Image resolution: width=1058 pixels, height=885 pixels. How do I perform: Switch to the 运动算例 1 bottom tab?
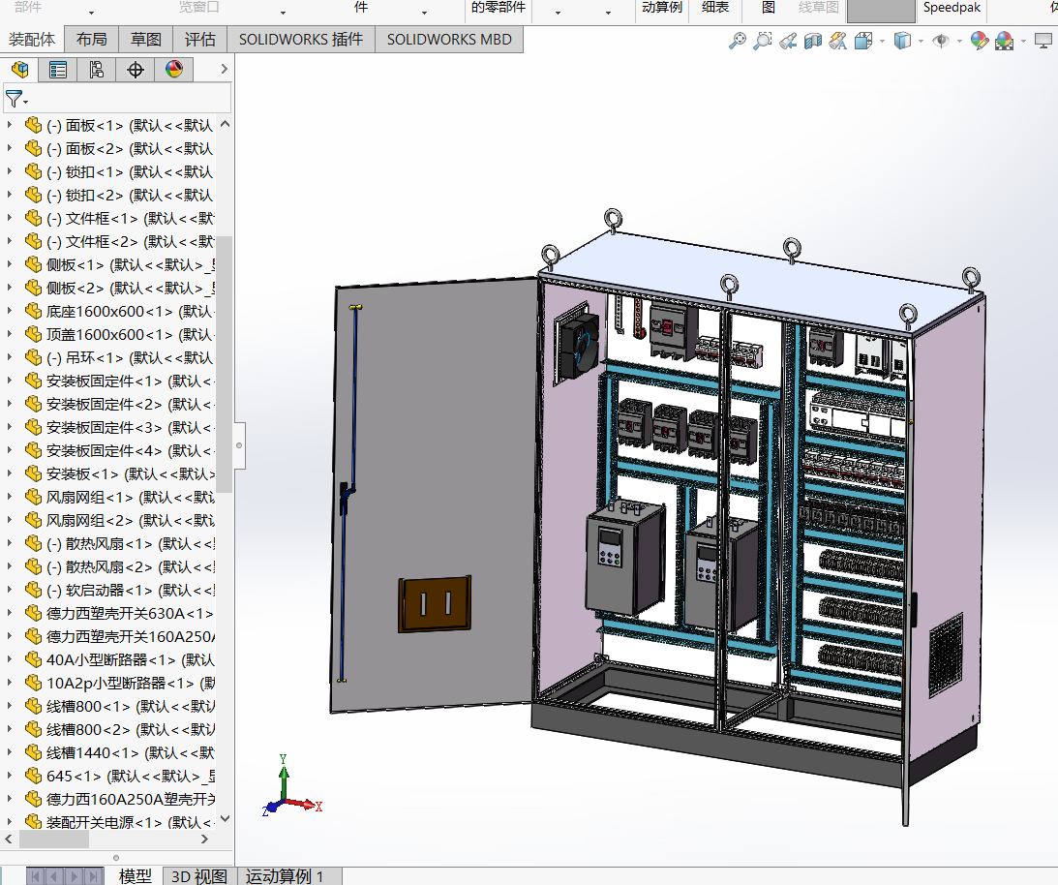coord(285,876)
